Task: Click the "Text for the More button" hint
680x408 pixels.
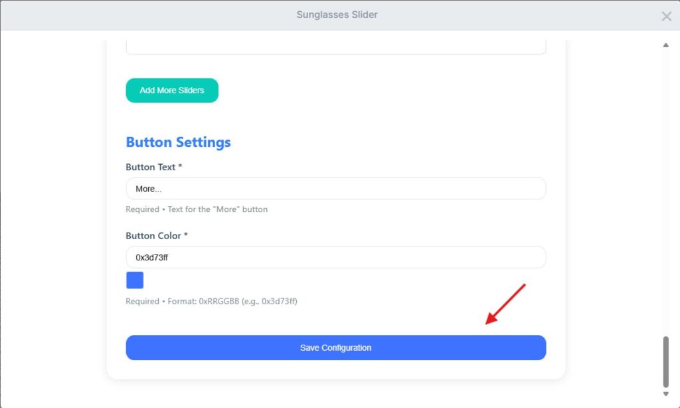Action: (197, 209)
